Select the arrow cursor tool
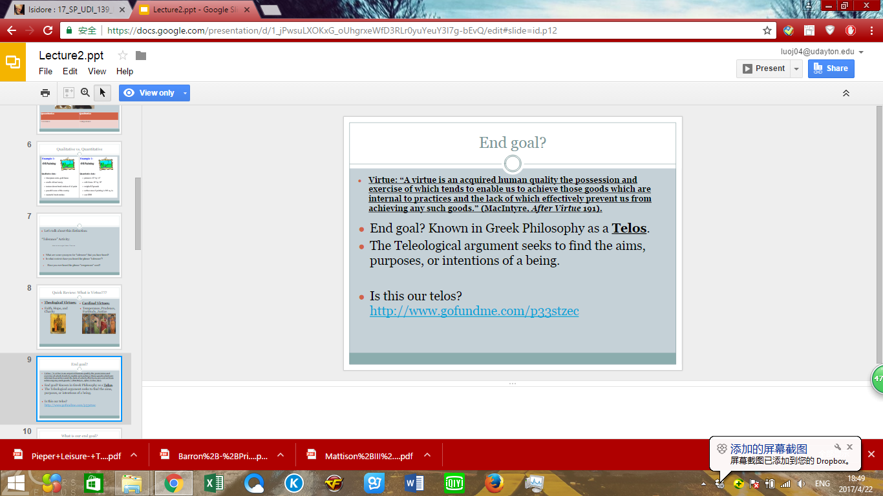Viewport: 883px width, 496px height. (x=102, y=93)
